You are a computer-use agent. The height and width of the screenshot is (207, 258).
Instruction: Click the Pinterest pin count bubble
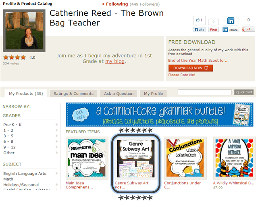(213, 22)
